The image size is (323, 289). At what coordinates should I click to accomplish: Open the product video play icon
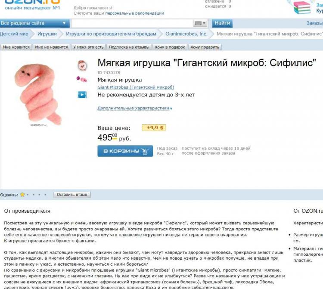[x=82, y=95]
